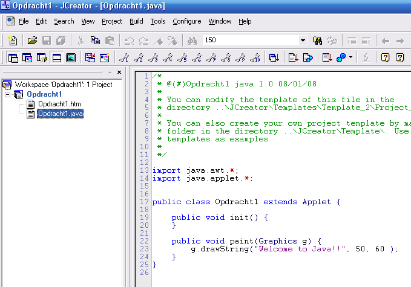Image resolution: width=411 pixels, height=287 pixels.
Task: Select the bold Opdracht1 project node
Action: 44,94
